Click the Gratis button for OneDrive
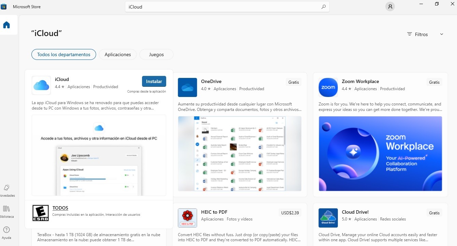 294,82
